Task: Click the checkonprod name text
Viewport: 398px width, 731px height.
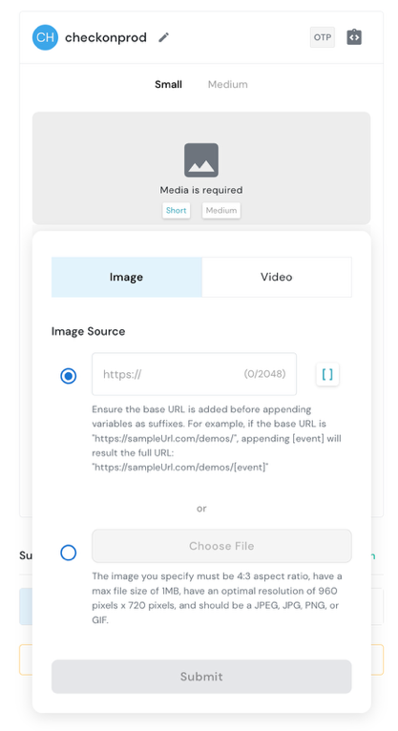Action: point(106,37)
